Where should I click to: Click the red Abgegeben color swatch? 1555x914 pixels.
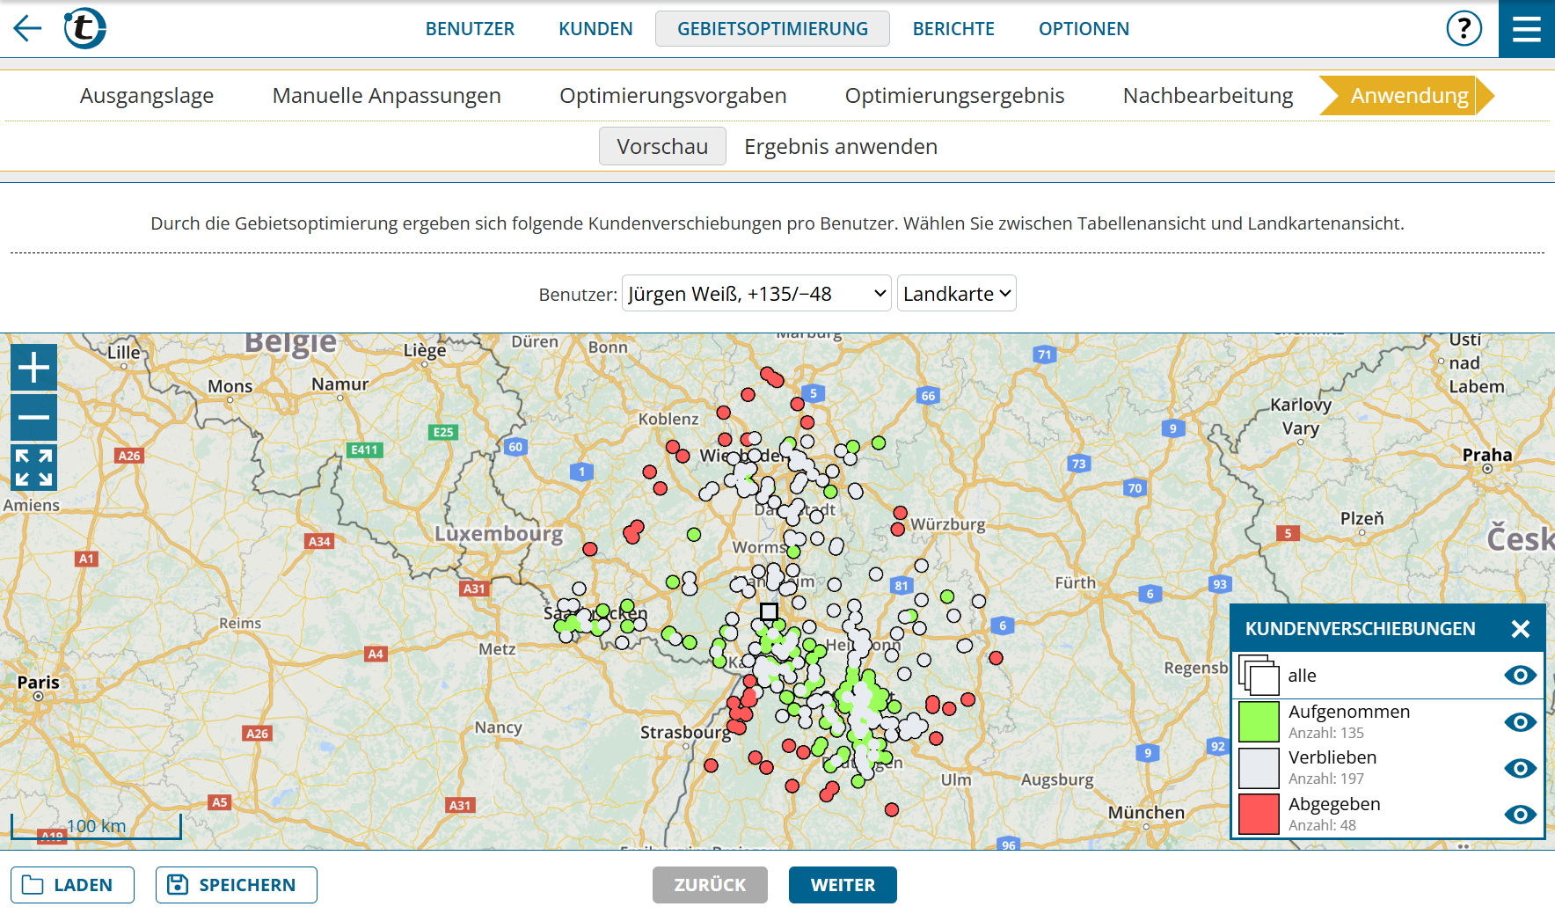pos(1259,815)
